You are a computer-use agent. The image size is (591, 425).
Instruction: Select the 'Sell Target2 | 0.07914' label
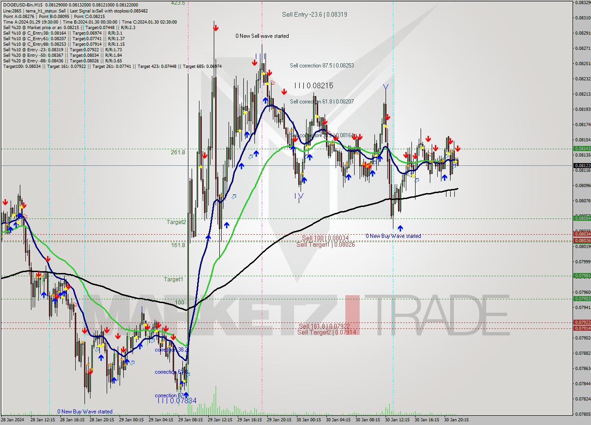326,332
